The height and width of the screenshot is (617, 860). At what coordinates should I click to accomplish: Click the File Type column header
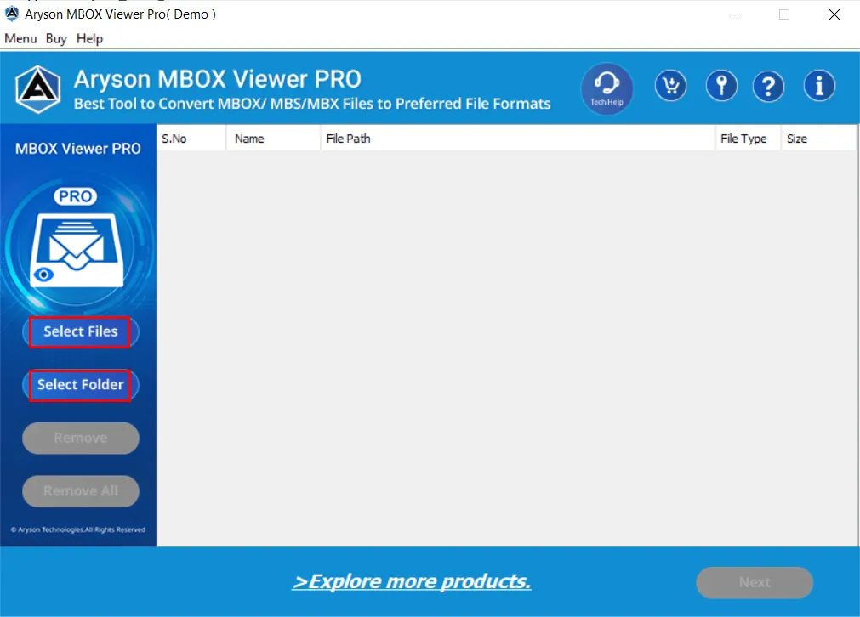(748, 138)
